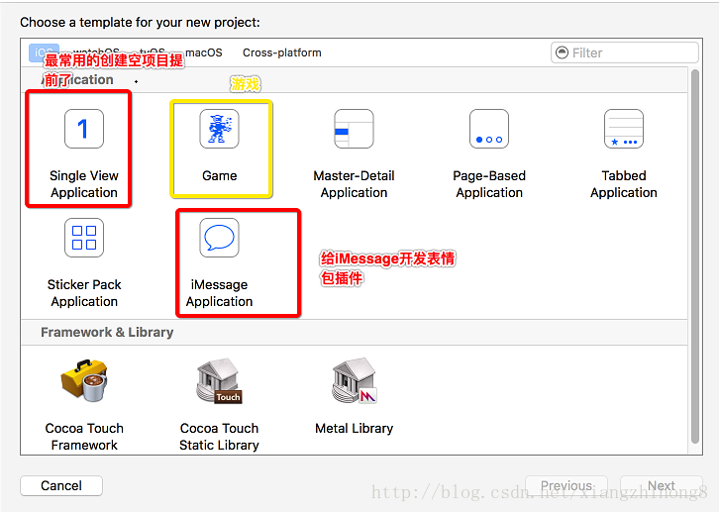Pick the Page-Based Application template icon

[489, 129]
